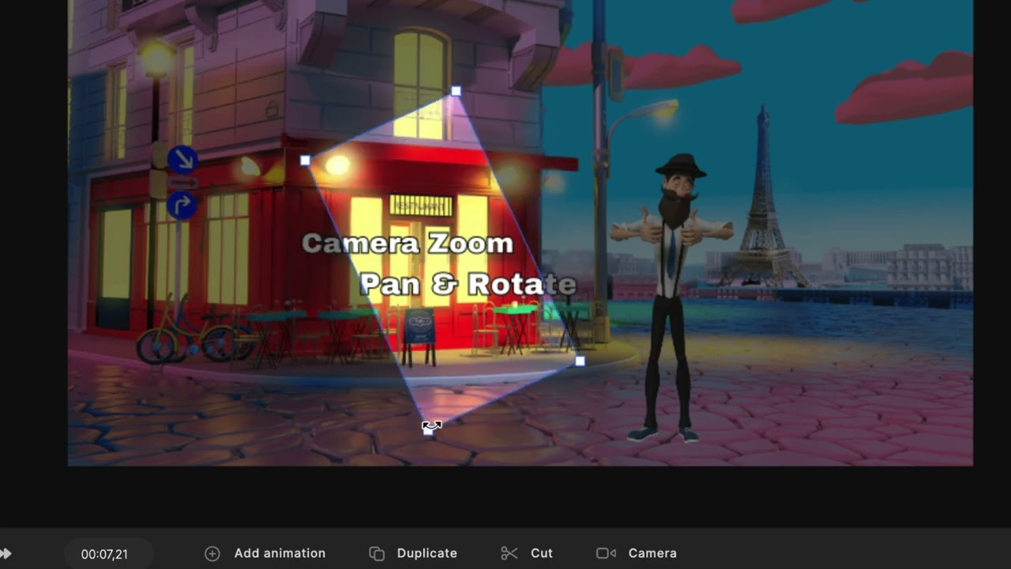Screen dimensions: 1011x569
Task: Select the "Camera Zoom" text on canvas
Action: pos(408,243)
